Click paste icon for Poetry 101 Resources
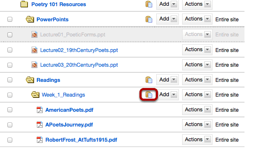The height and width of the screenshot is (149, 265). 149,4
